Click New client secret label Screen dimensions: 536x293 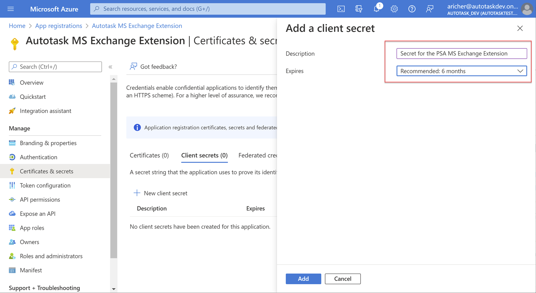pos(166,193)
